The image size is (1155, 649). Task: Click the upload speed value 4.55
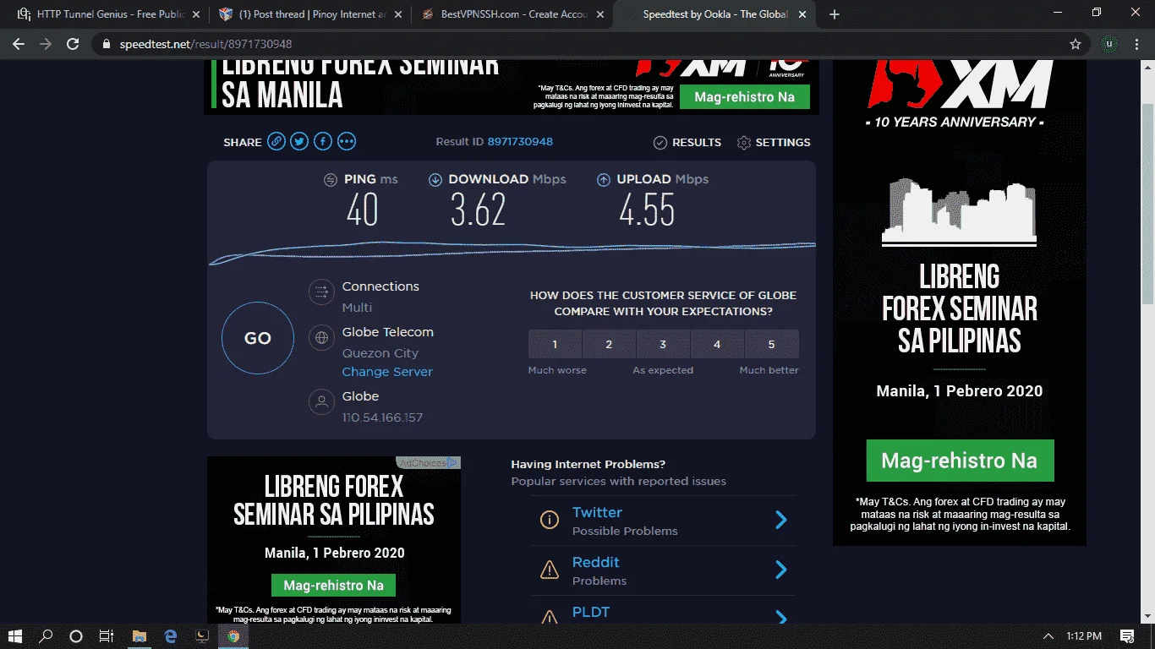647,210
